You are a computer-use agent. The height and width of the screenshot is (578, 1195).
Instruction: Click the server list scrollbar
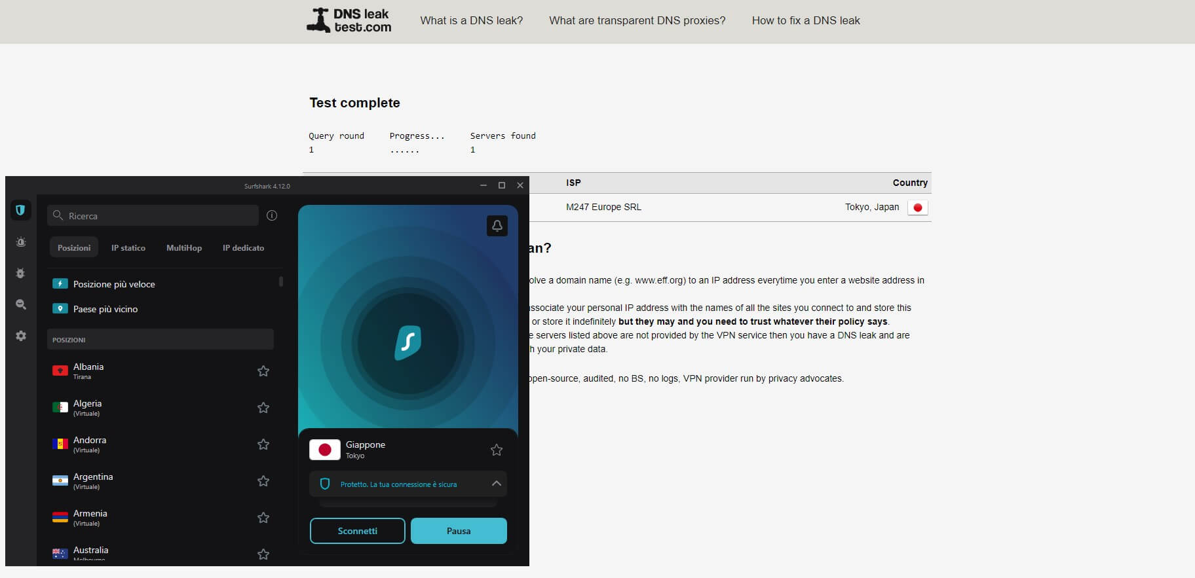(281, 281)
